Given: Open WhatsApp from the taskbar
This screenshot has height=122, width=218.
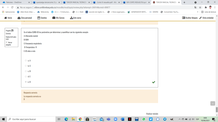Looking at the screenshot, I should pos(144,119).
